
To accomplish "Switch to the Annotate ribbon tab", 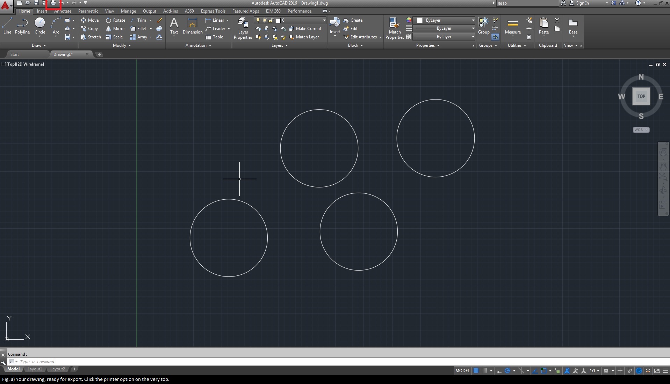I will pyautogui.click(x=63, y=11).
